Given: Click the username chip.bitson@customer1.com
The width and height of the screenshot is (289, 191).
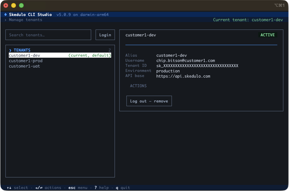Looking at the screenshot, I should pos(186,60).
